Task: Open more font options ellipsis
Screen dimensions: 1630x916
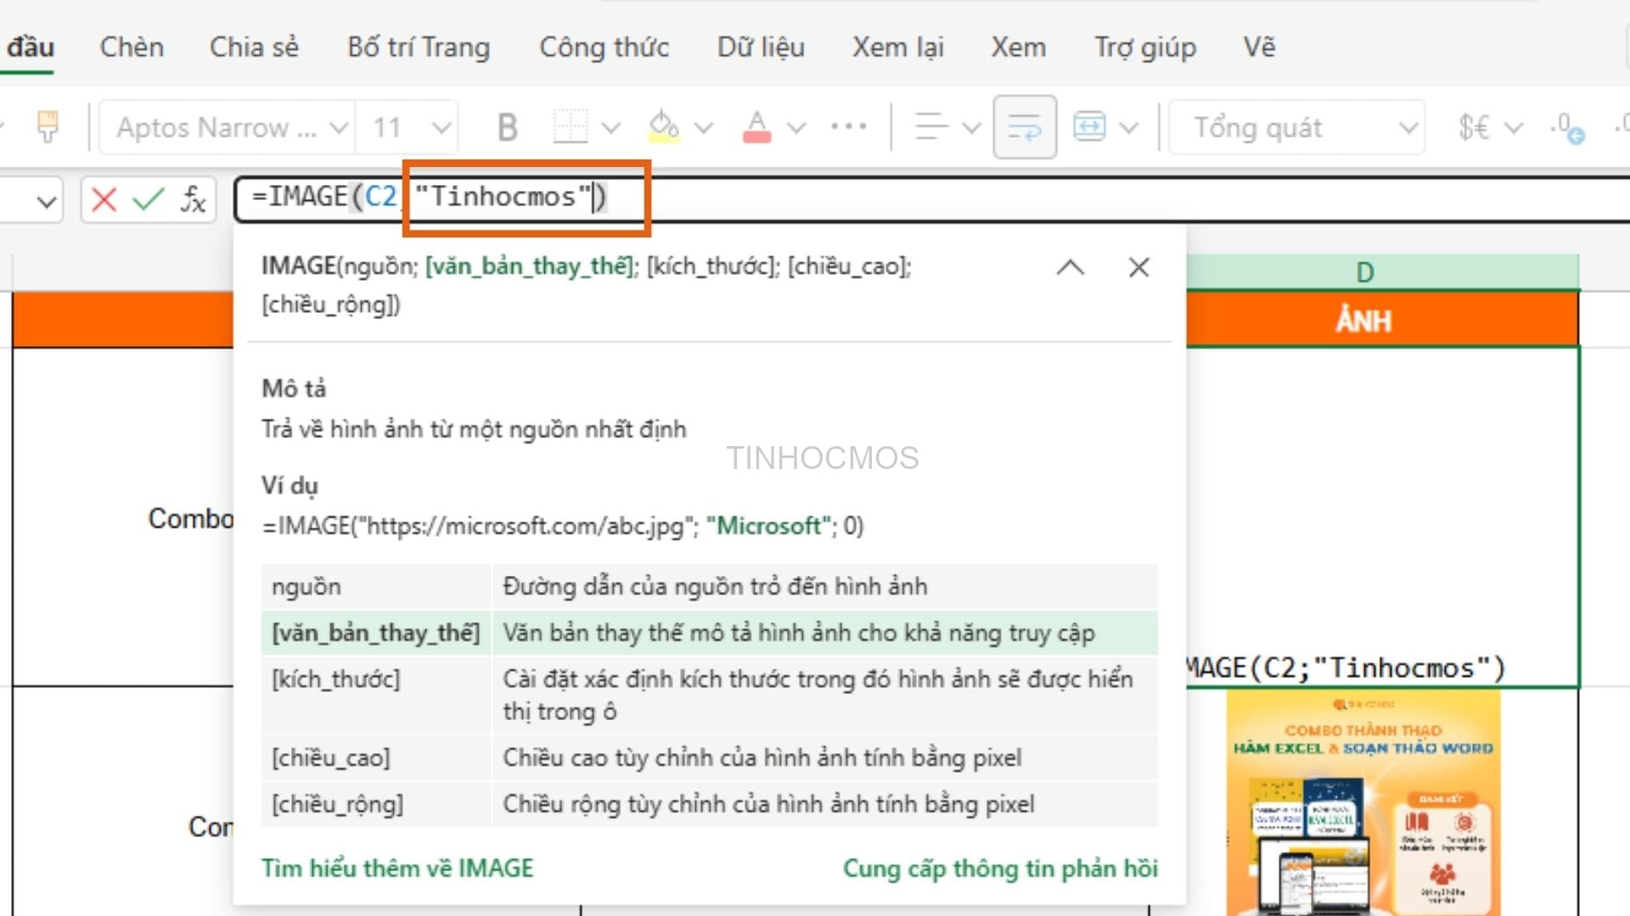Action: pos(848,127)
